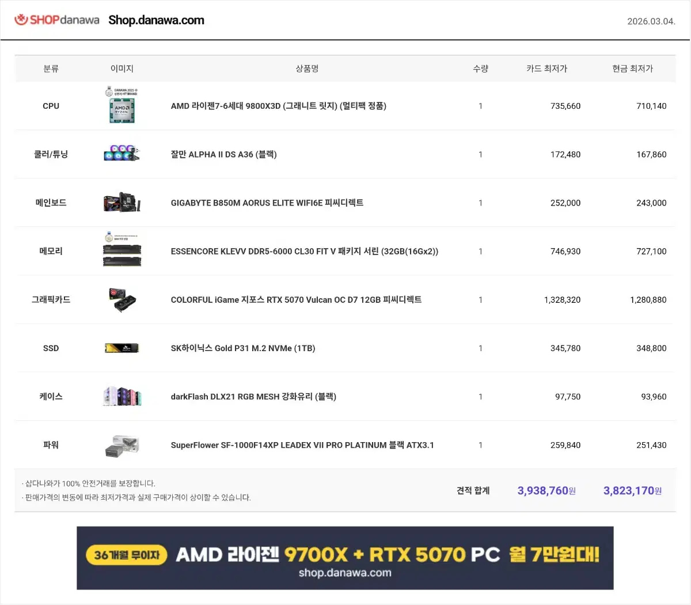Image resolution: width=691 pixels, height=605 pixels.
Task: Click the Zalman ALPHA II cooler image
Action: [x=122, y=154]
